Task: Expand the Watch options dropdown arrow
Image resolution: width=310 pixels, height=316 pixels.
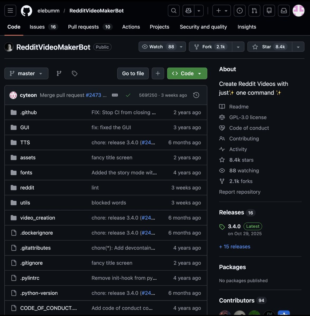Action: pyautogui.click(x=181, y=47)
